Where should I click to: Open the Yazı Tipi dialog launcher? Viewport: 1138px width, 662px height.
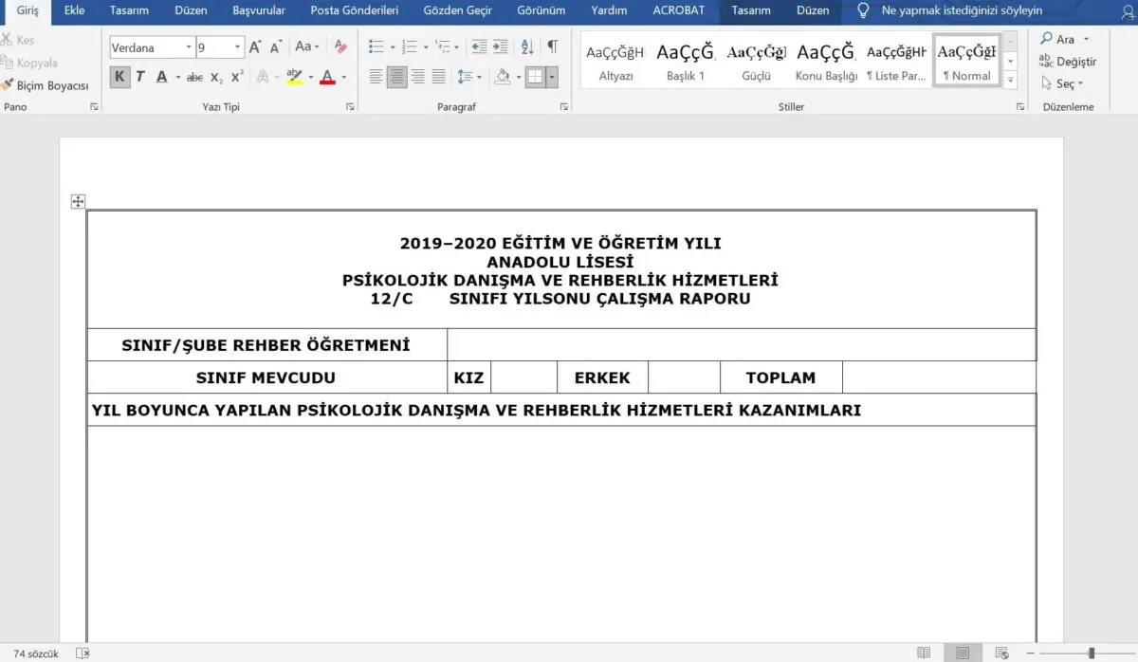point(350,107)
